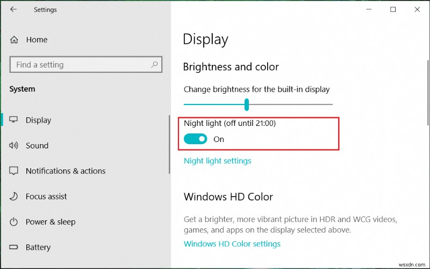Minimize the Settings window
This screenshot has height=269, width=430.
coord(368,10)
